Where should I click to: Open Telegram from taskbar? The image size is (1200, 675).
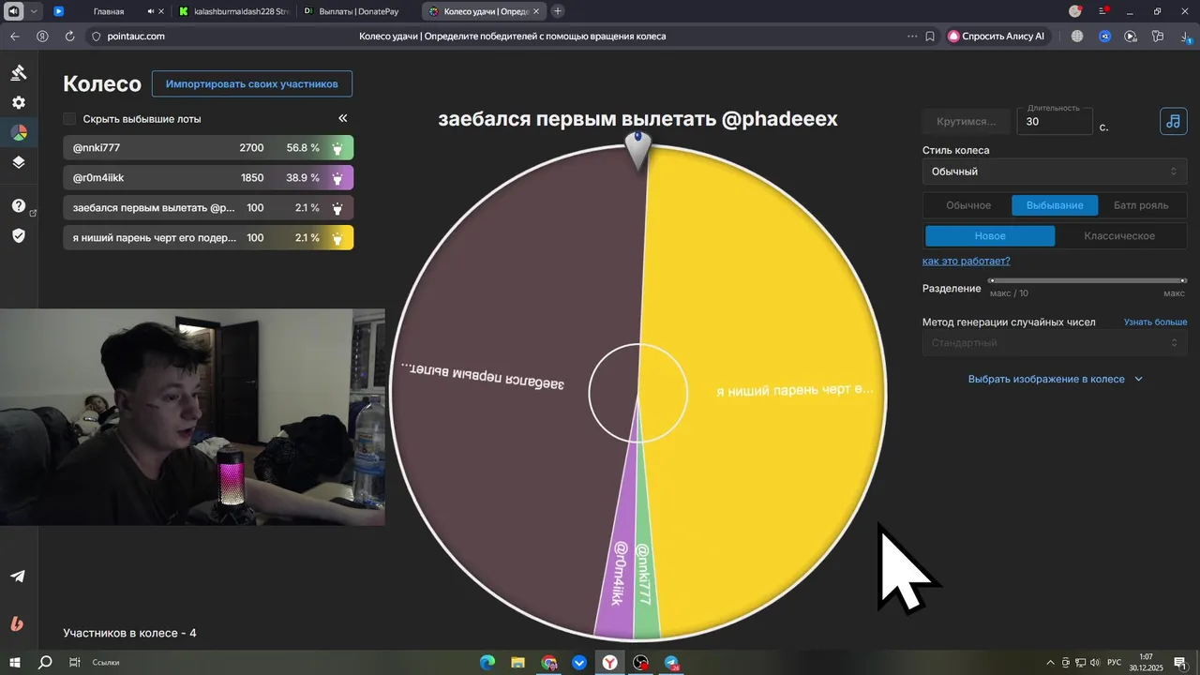(x=672, y=663)
